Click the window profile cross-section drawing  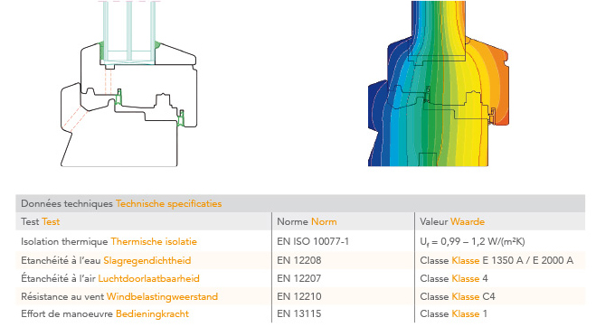coord(129,83)
